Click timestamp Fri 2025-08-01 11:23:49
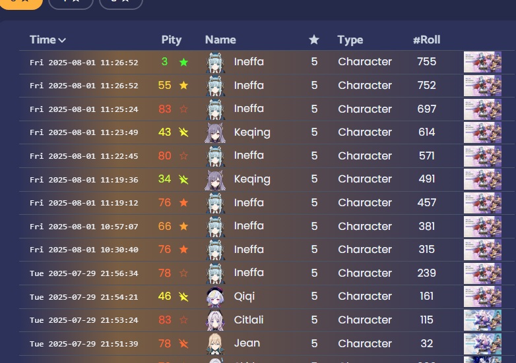The image size is (516, 363). coord(84,132)
